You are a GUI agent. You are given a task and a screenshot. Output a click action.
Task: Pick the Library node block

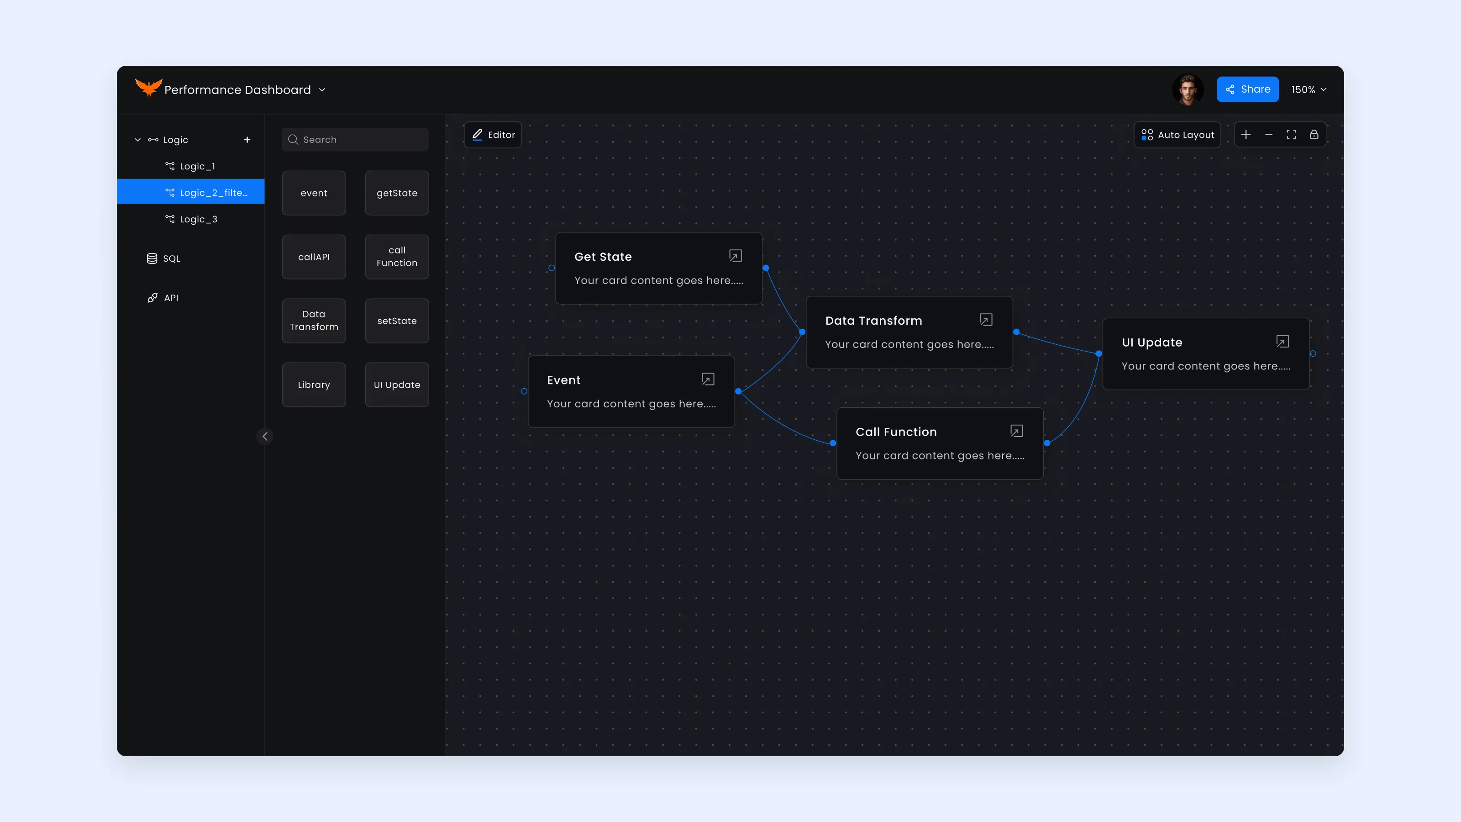click(x=314, y=385)
